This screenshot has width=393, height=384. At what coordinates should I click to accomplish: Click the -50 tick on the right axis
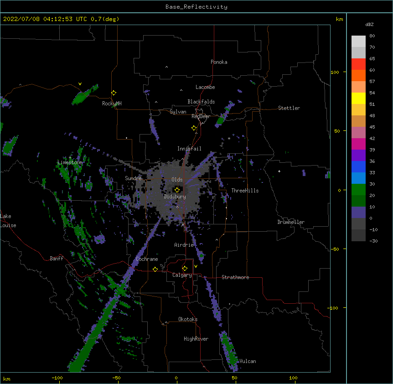pos(335,249)
